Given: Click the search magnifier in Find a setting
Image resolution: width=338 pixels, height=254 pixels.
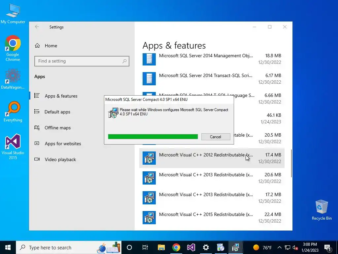Looking at the screenshot, I should 124,61.
